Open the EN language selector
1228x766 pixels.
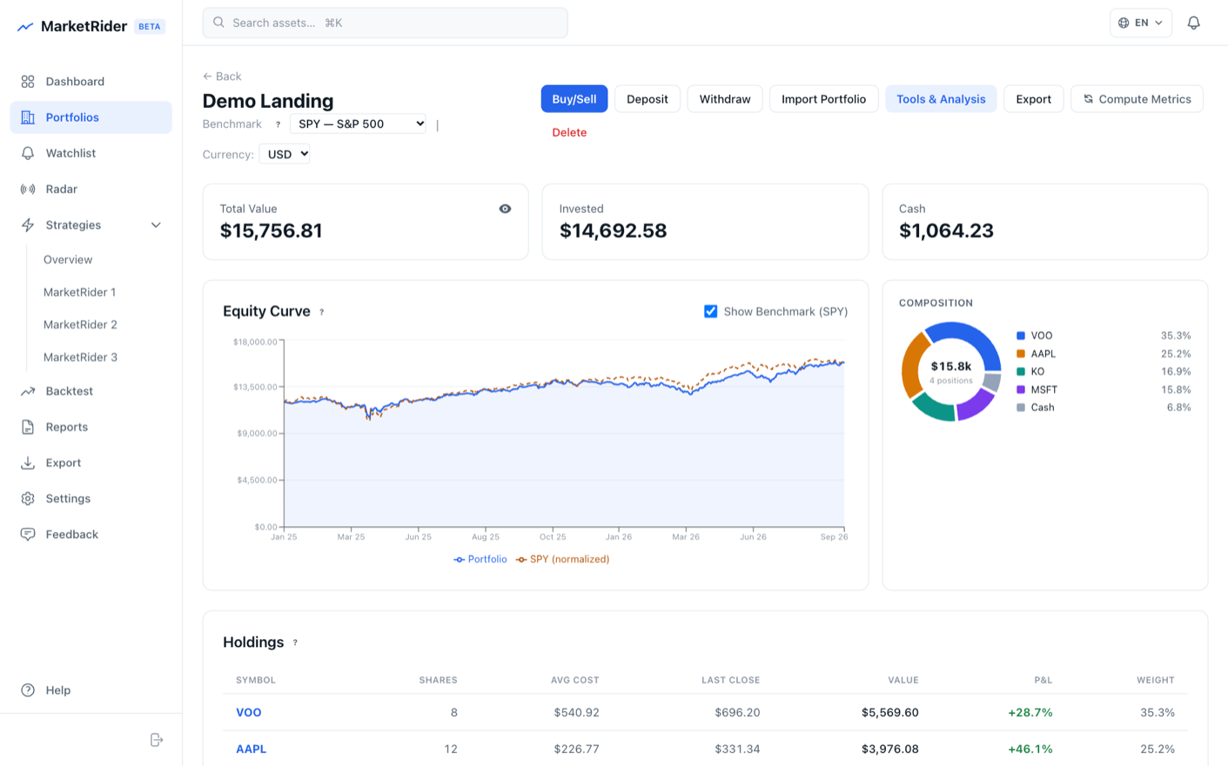tap(1140, 23)
